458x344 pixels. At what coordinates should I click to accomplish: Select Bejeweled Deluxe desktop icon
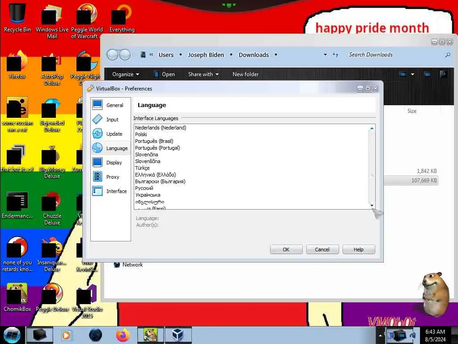(x=52, y=115)
